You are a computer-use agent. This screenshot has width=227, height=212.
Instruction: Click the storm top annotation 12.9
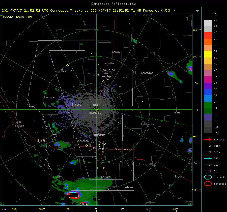[x=74, y=195]
